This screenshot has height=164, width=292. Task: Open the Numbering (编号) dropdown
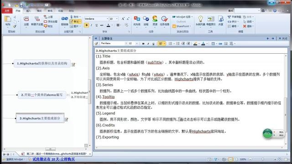233,26
